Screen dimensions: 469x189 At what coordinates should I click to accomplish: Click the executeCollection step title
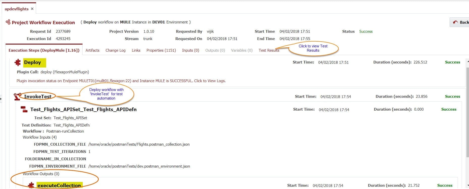(x=59, y=185)
